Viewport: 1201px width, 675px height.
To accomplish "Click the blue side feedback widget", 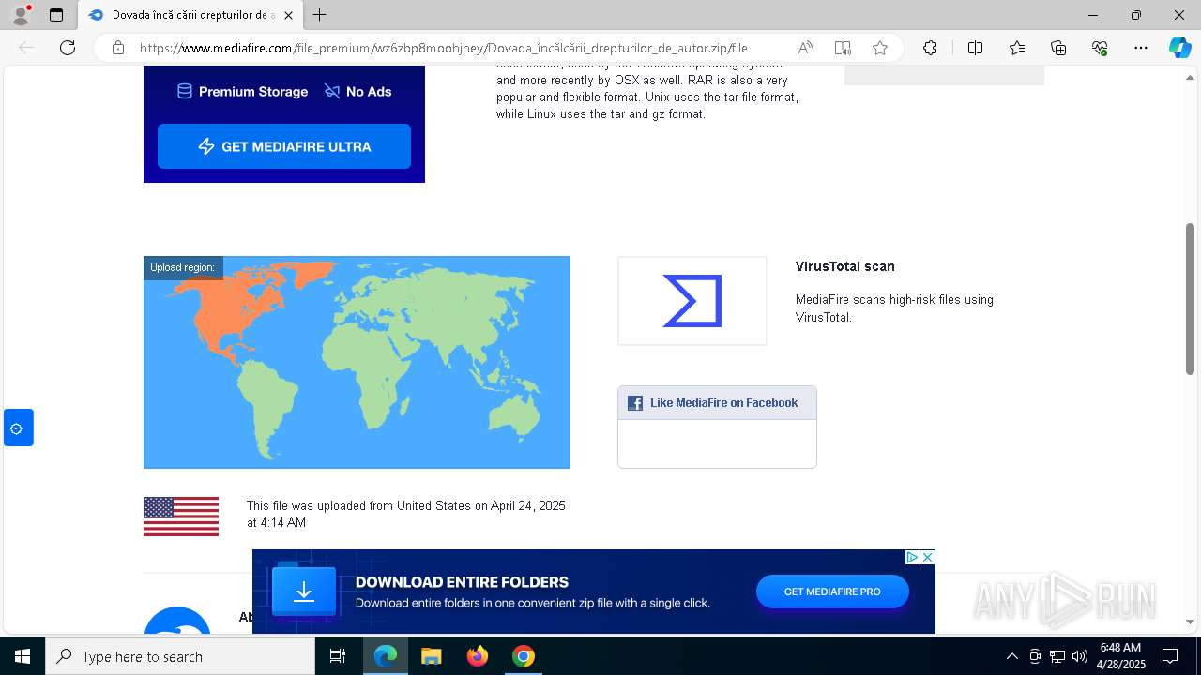I will point(18,427).
